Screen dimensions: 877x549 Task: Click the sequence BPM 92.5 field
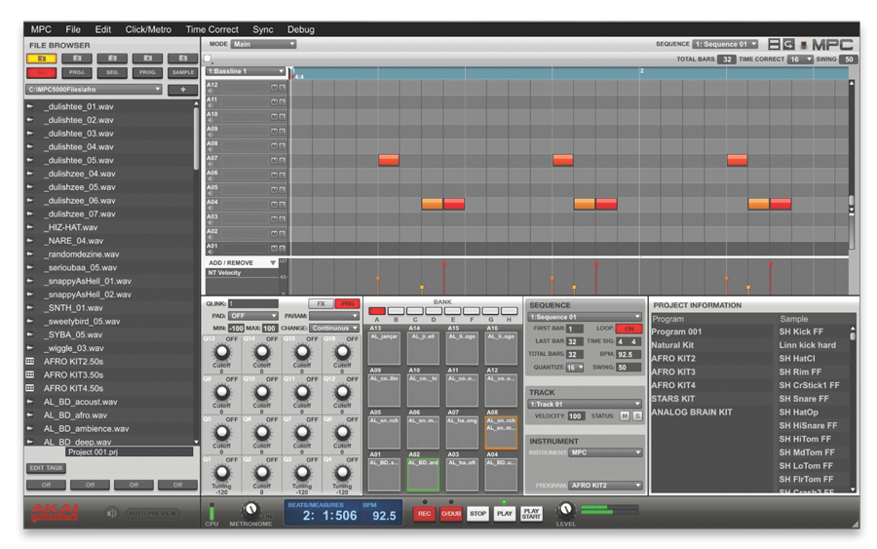pyautogui.click(x=629, y=354)
